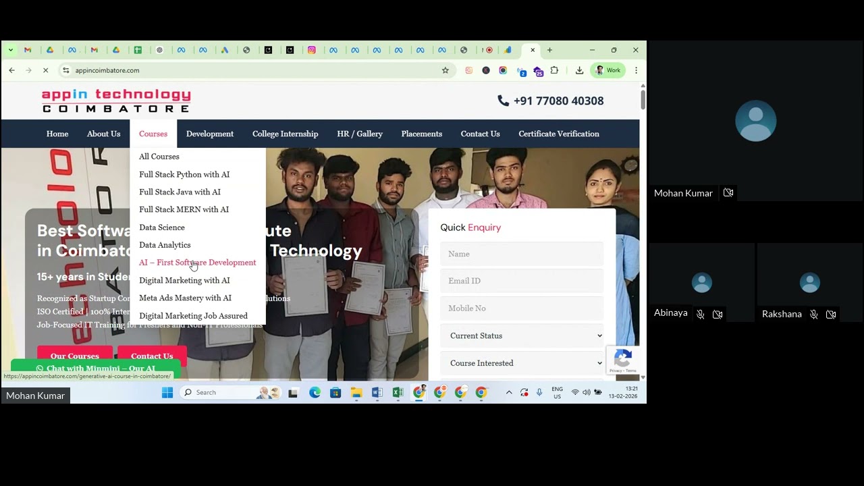Open Microsoft Edge from the taskbar
The width and height of the screenshot is (864, 486).
pyautogui.click(x=315, y=392)
